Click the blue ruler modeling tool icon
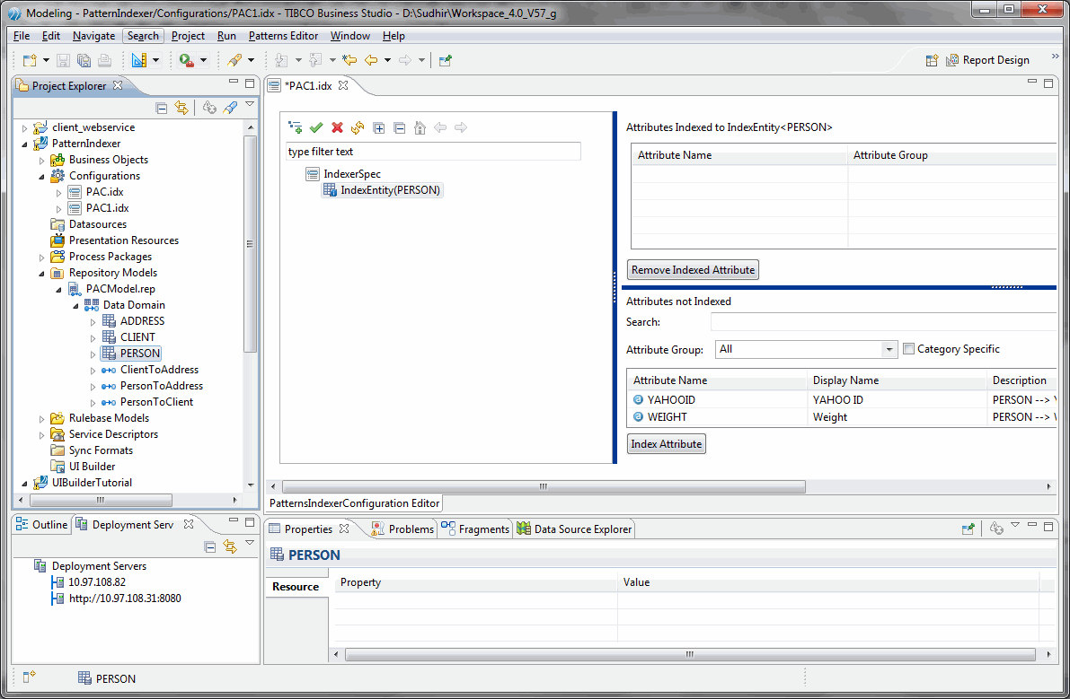 pyautogui.click(x=139, y=60)
